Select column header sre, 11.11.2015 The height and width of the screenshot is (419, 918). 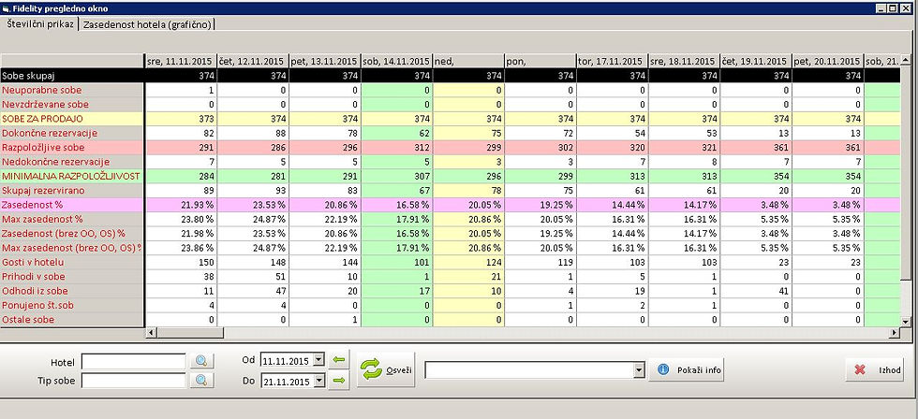coord(180,61)
